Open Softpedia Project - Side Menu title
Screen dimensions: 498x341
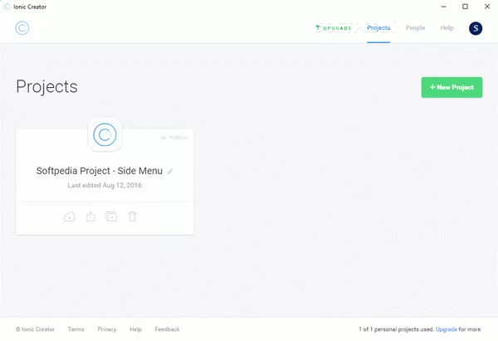[x=99, y=172]
